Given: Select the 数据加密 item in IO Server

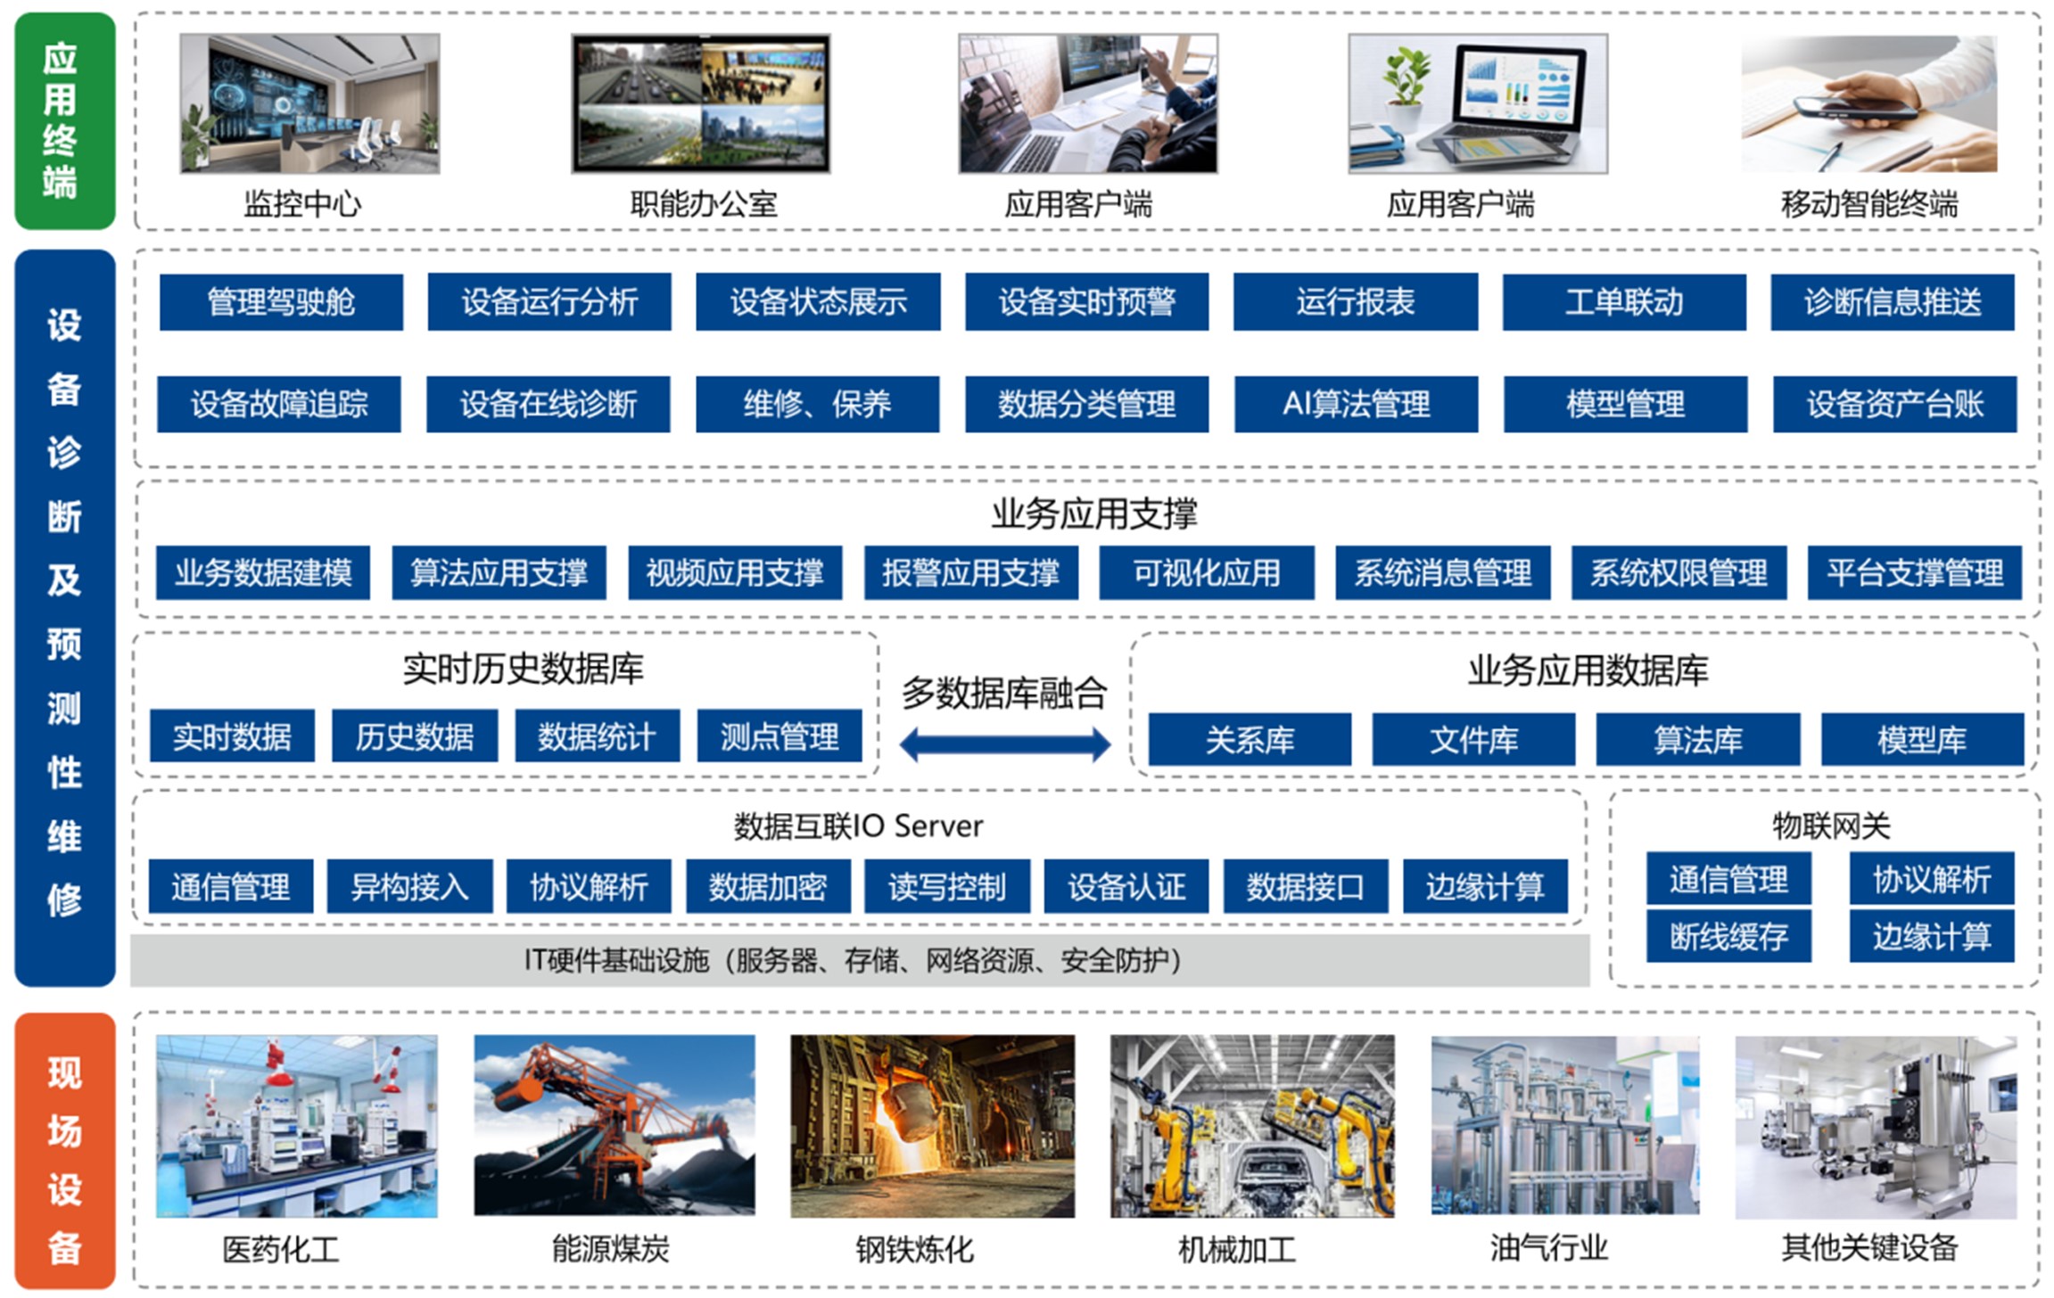Looking at the screenshot, I should click(x=767, y=887).
